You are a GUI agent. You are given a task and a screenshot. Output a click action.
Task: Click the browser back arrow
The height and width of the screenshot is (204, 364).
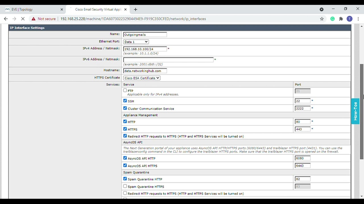(6, 19)
